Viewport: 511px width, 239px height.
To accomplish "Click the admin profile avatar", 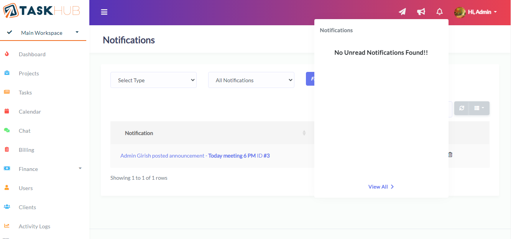I will 460,12.
